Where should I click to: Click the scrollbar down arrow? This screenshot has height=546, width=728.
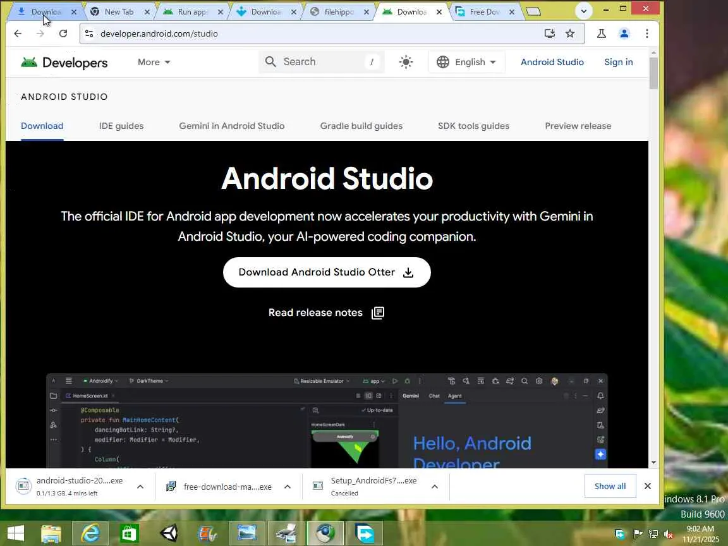click(653, 463)
